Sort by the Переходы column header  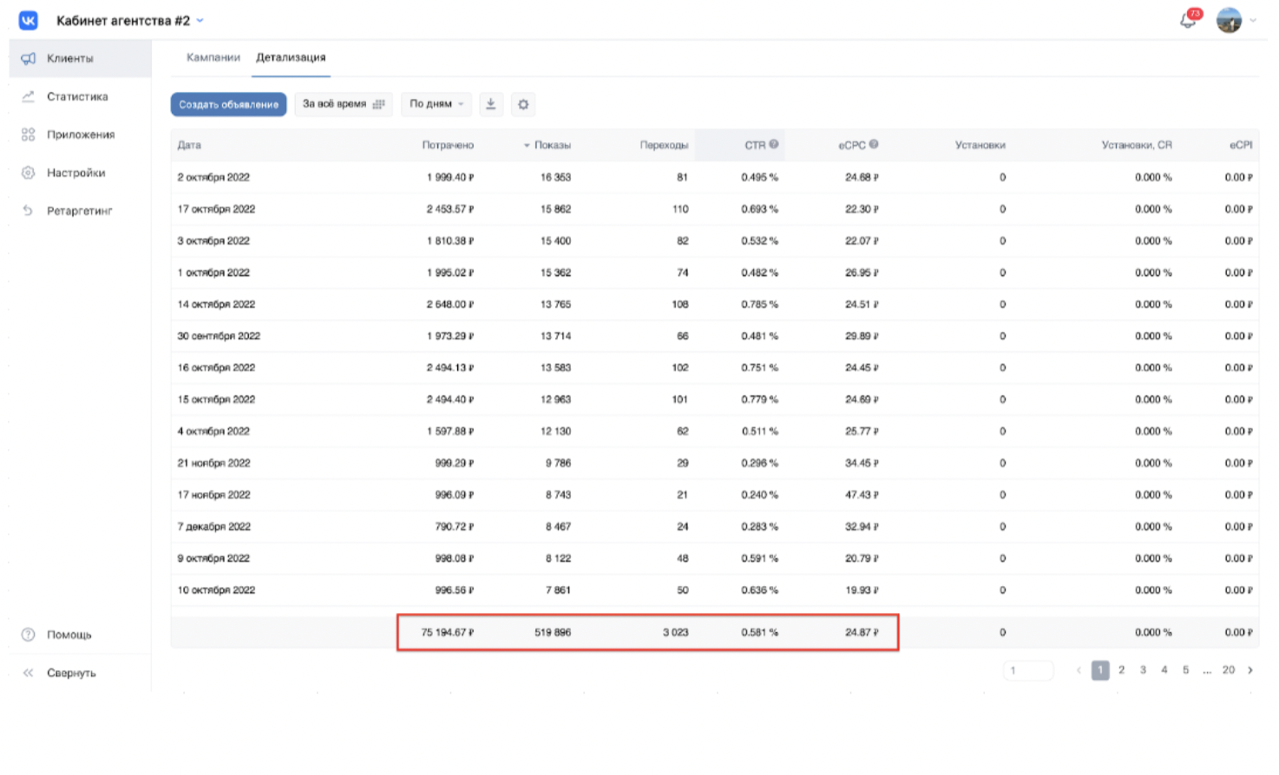coord(664,145)
